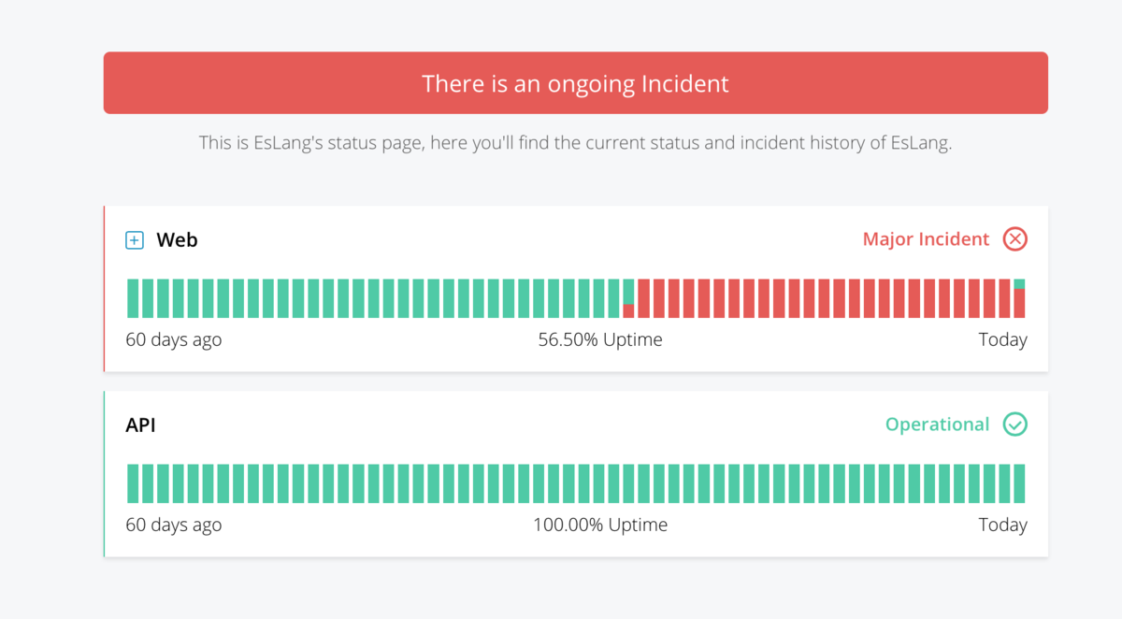Click the 100.00% Uptime label
This screenshot has height=619, width=1122.
point(600,525)
